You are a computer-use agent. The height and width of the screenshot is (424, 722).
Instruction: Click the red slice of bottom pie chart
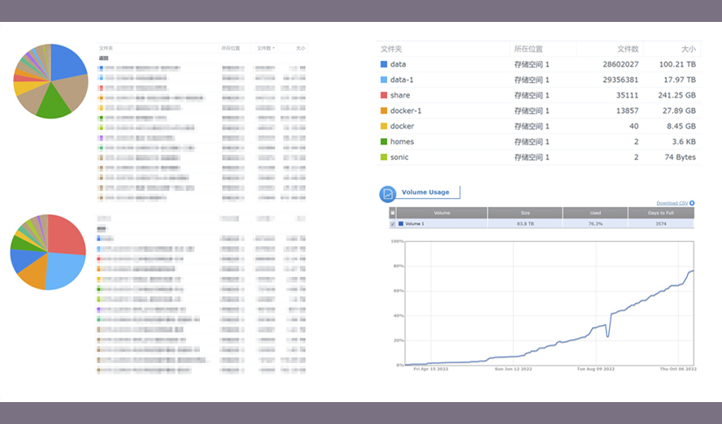65,235
